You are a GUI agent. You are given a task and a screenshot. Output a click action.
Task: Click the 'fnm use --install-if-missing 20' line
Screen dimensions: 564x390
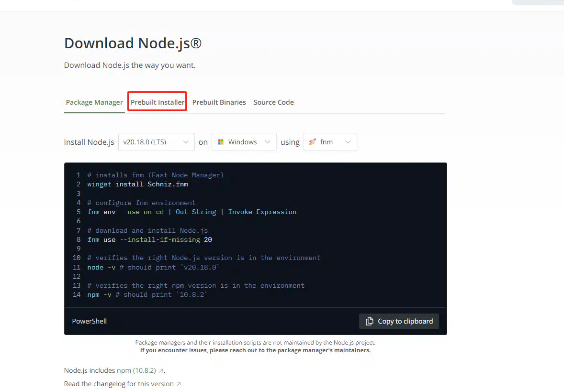point(150,239)
